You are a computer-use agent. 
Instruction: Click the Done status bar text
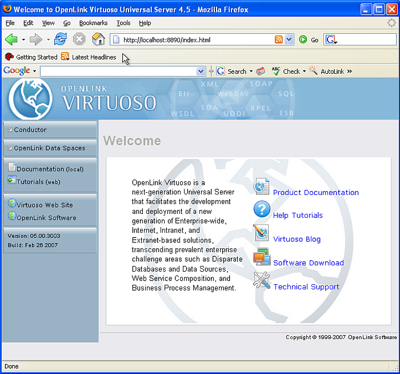(x=11, y=367)
